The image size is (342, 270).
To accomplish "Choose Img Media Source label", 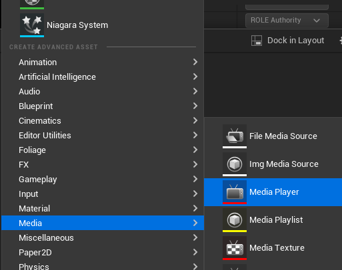I will (x=284, y=164).
